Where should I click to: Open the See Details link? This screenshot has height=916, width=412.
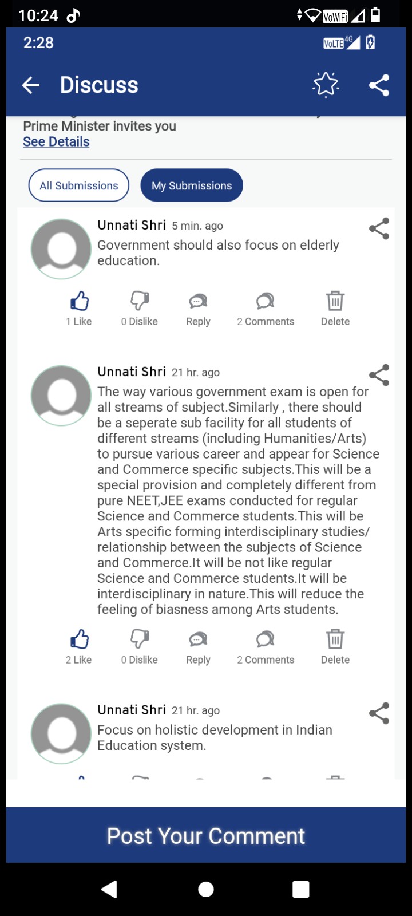[56, 142]
